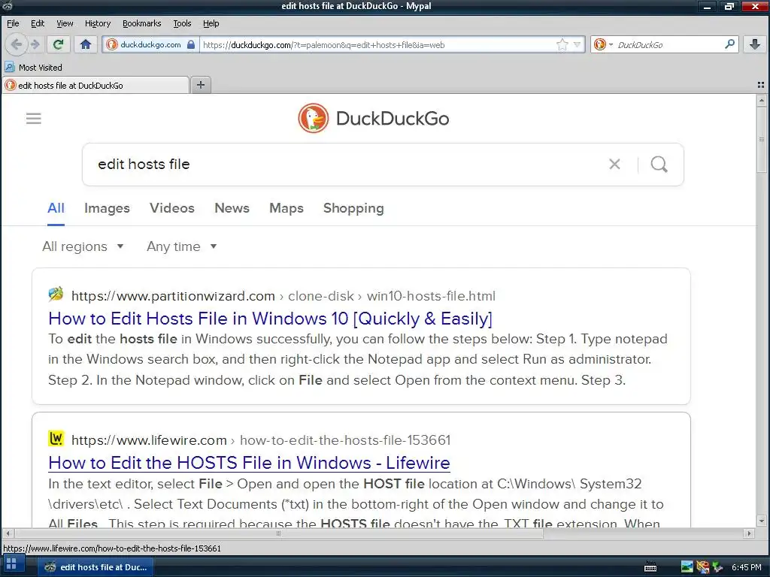This screenshot has height=577, width=770.
Task: Click the horizontal scrollbar left arrow
Action: pos(8,533)
